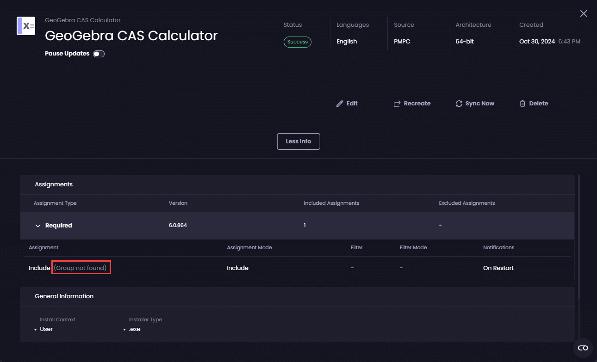Click the Edit label

(352, 104)
